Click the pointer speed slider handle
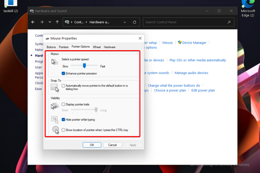The height and width of the screenshot is (173, 260). point(84,66)
